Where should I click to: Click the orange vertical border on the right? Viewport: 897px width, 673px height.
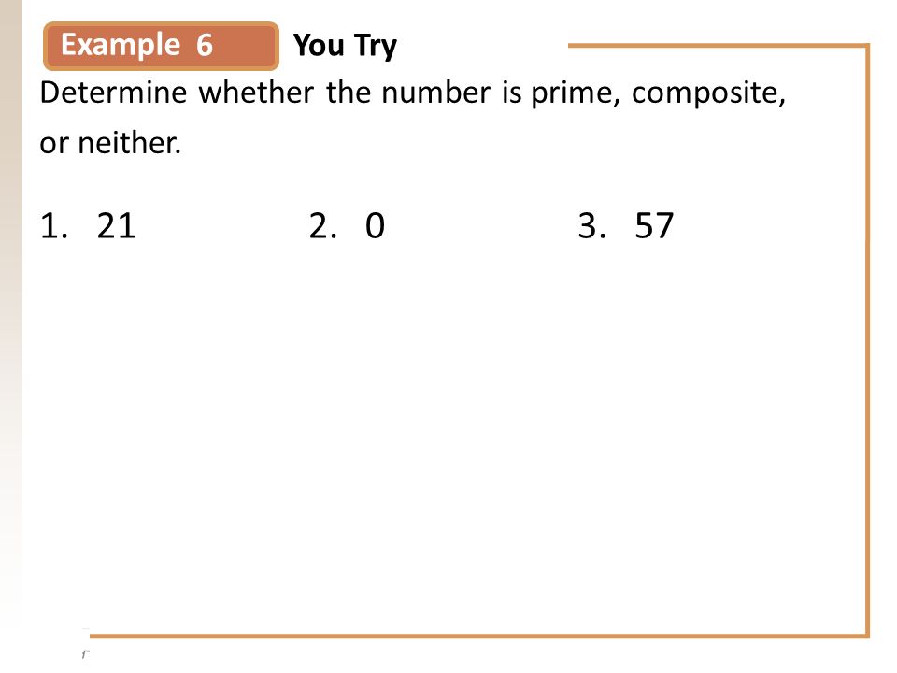tap(867, 340)
